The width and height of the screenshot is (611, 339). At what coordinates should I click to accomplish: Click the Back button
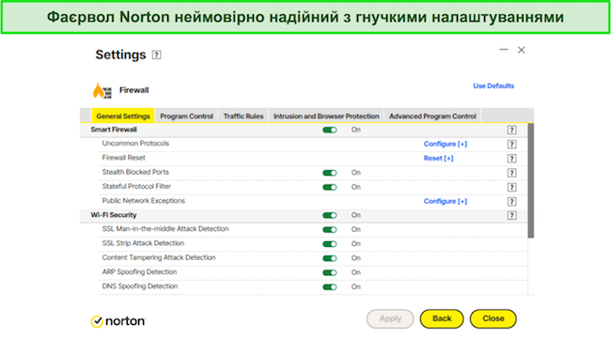click(442, 318)
